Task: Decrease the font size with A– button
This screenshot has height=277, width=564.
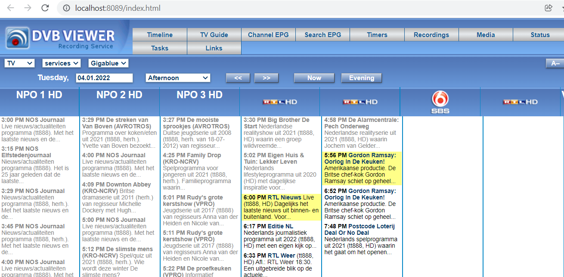Action: (555, 63)
